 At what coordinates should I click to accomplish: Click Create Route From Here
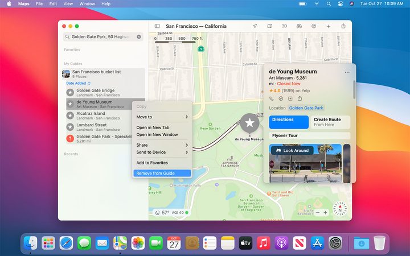click(330, 122)
